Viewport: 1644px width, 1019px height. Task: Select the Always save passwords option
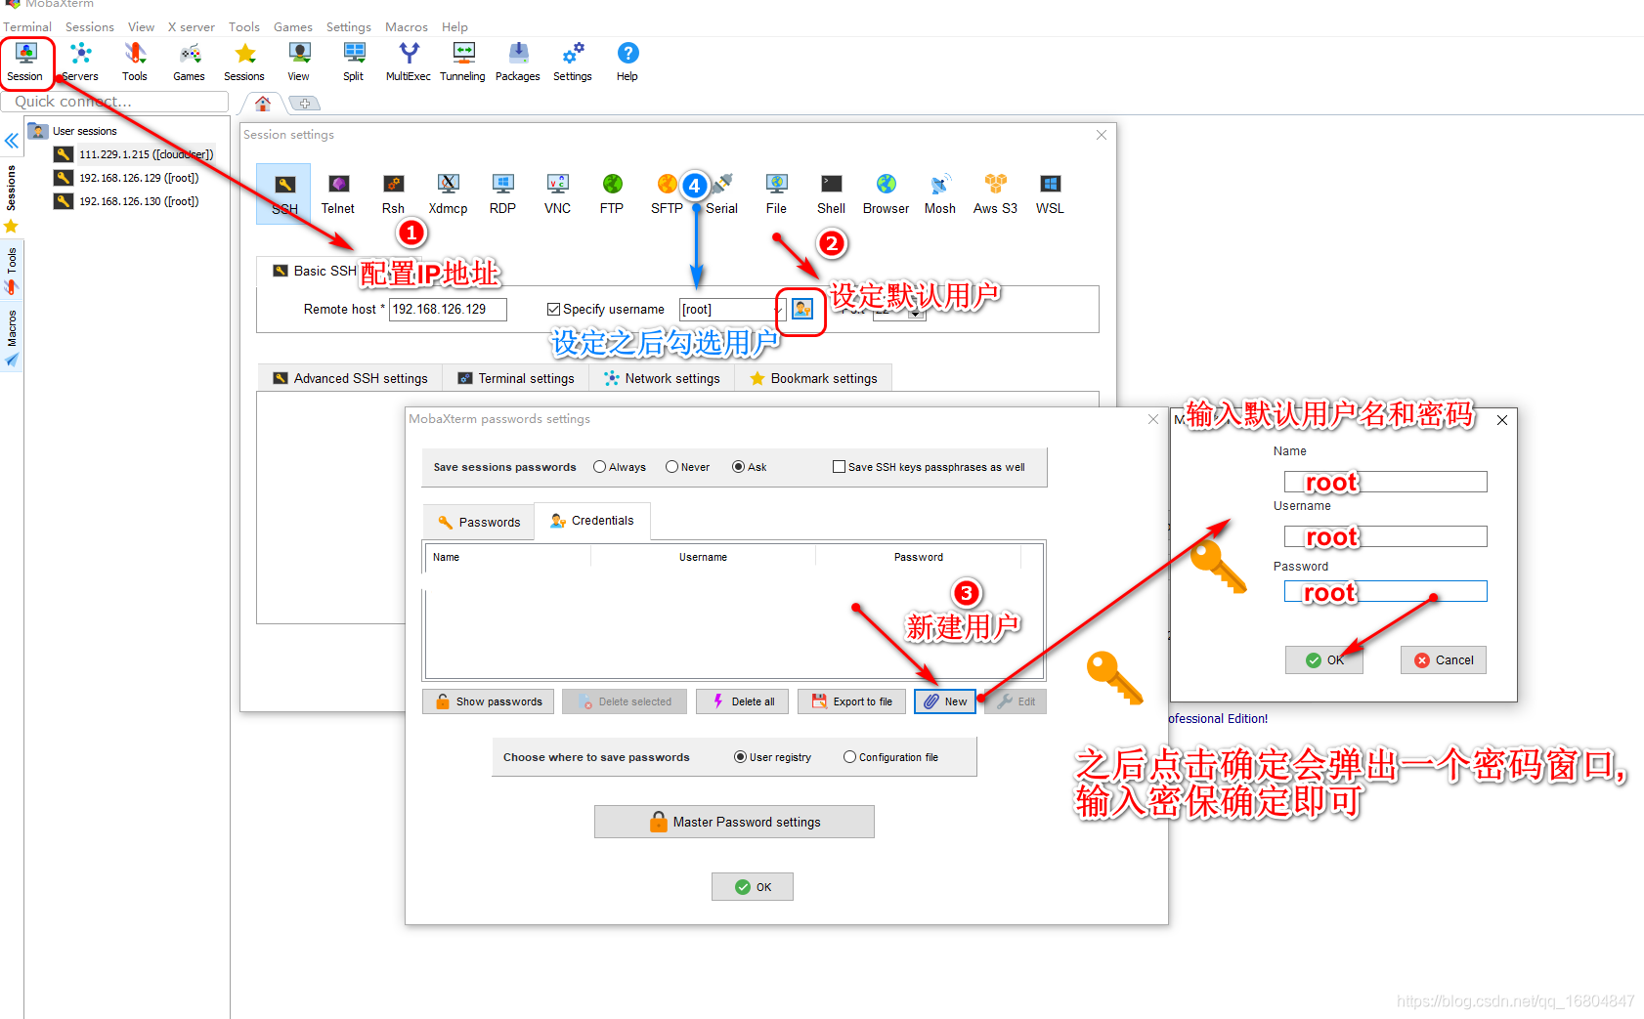(599, 467)
